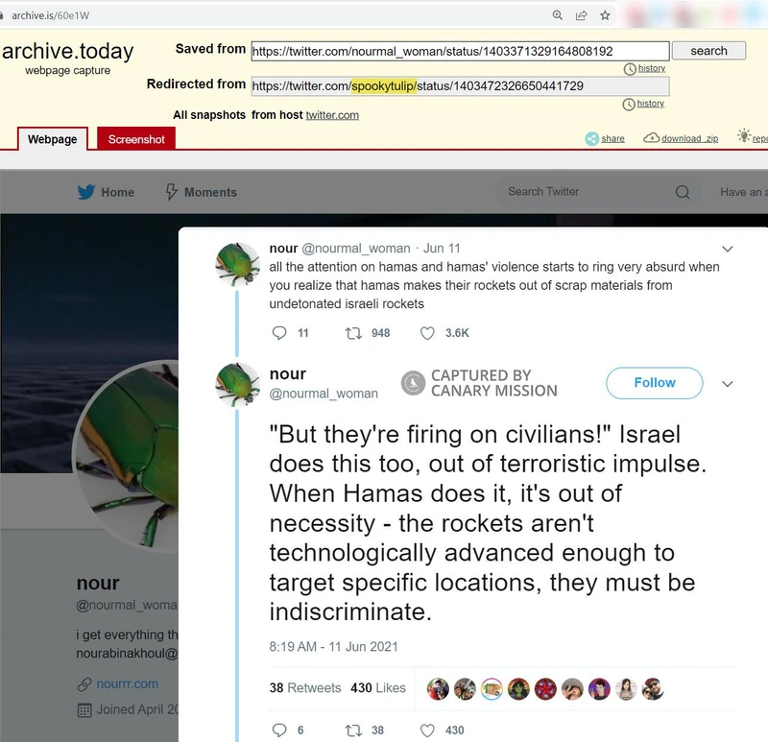Click the 8:19 AM - 11 Jun 2021 timestamp

point(333,647)
